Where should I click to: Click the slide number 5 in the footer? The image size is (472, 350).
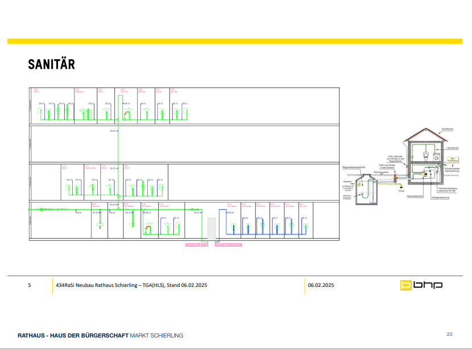tap(29, 285)
